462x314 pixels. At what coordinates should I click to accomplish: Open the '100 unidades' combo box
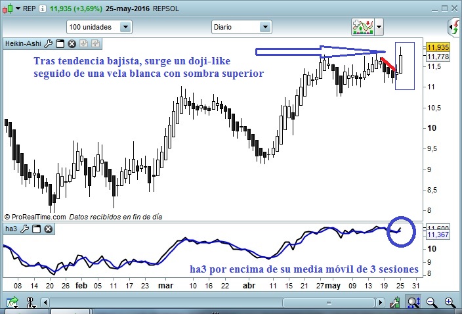tap(99, 27)
